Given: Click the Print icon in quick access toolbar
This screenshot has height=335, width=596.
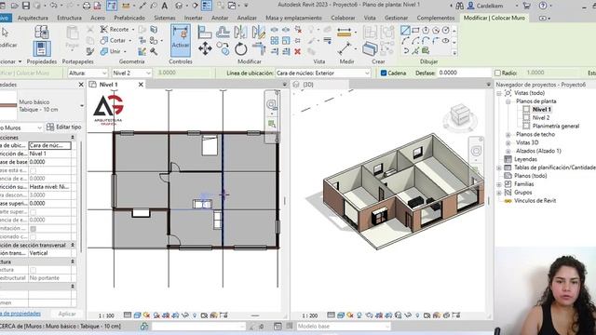Looking at the screenshot, I should coord(87,6).
